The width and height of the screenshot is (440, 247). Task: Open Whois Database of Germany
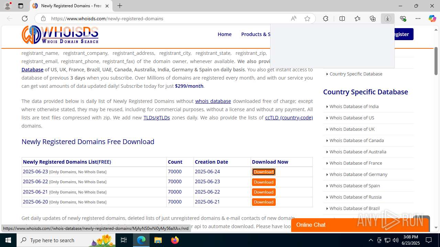coord(359,174)
